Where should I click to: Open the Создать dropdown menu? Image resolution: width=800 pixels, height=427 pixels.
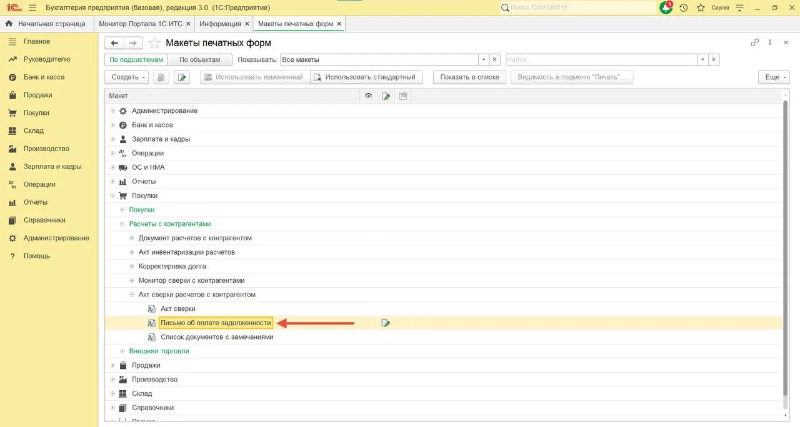[x=127, y=77]
